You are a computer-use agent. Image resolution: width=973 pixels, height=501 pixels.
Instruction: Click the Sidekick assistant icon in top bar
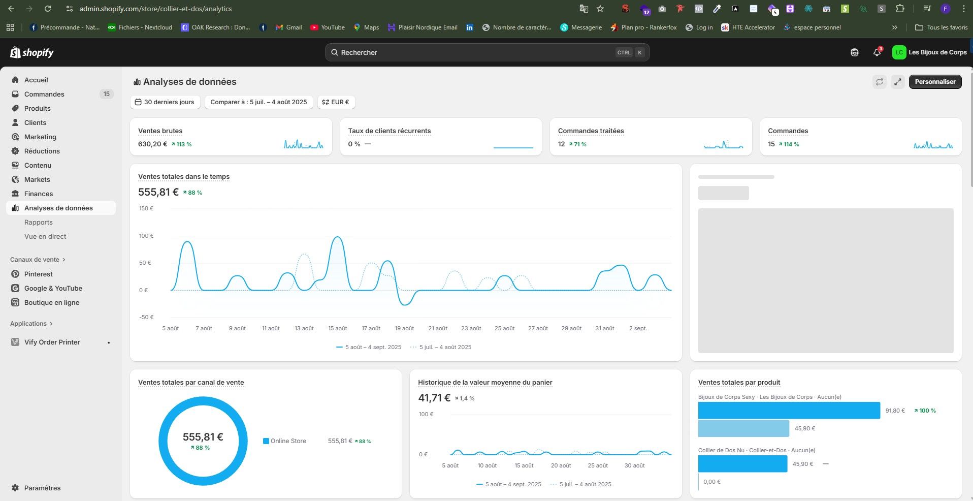855,52
